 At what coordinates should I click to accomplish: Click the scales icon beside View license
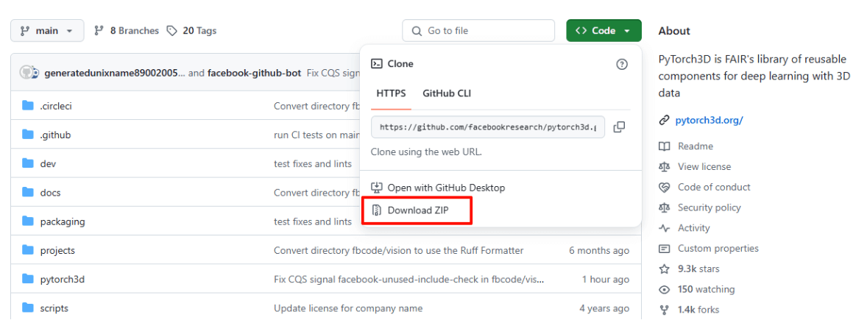tap(664, 166)
